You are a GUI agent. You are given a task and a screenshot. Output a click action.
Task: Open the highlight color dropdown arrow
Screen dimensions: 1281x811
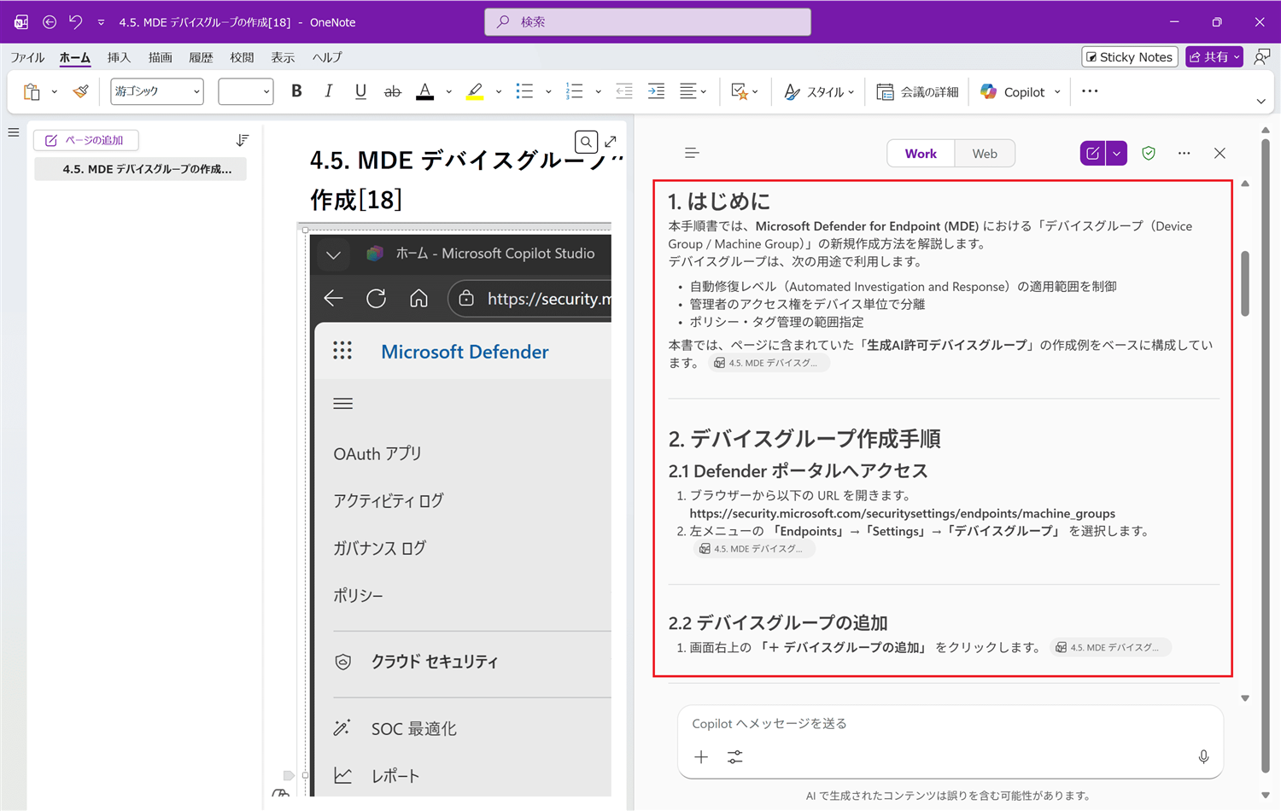[x=499, y=91]
